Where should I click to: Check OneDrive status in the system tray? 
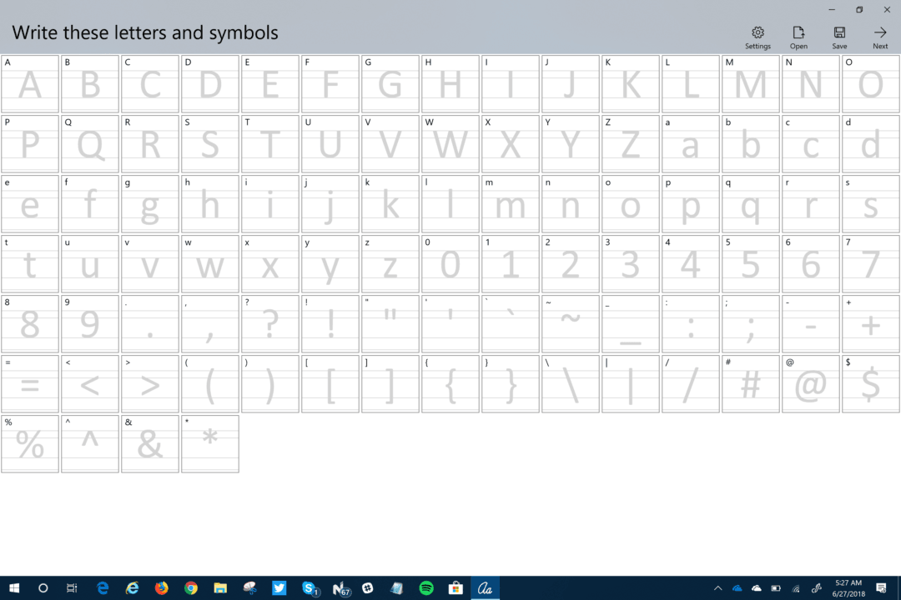[737, 588]
